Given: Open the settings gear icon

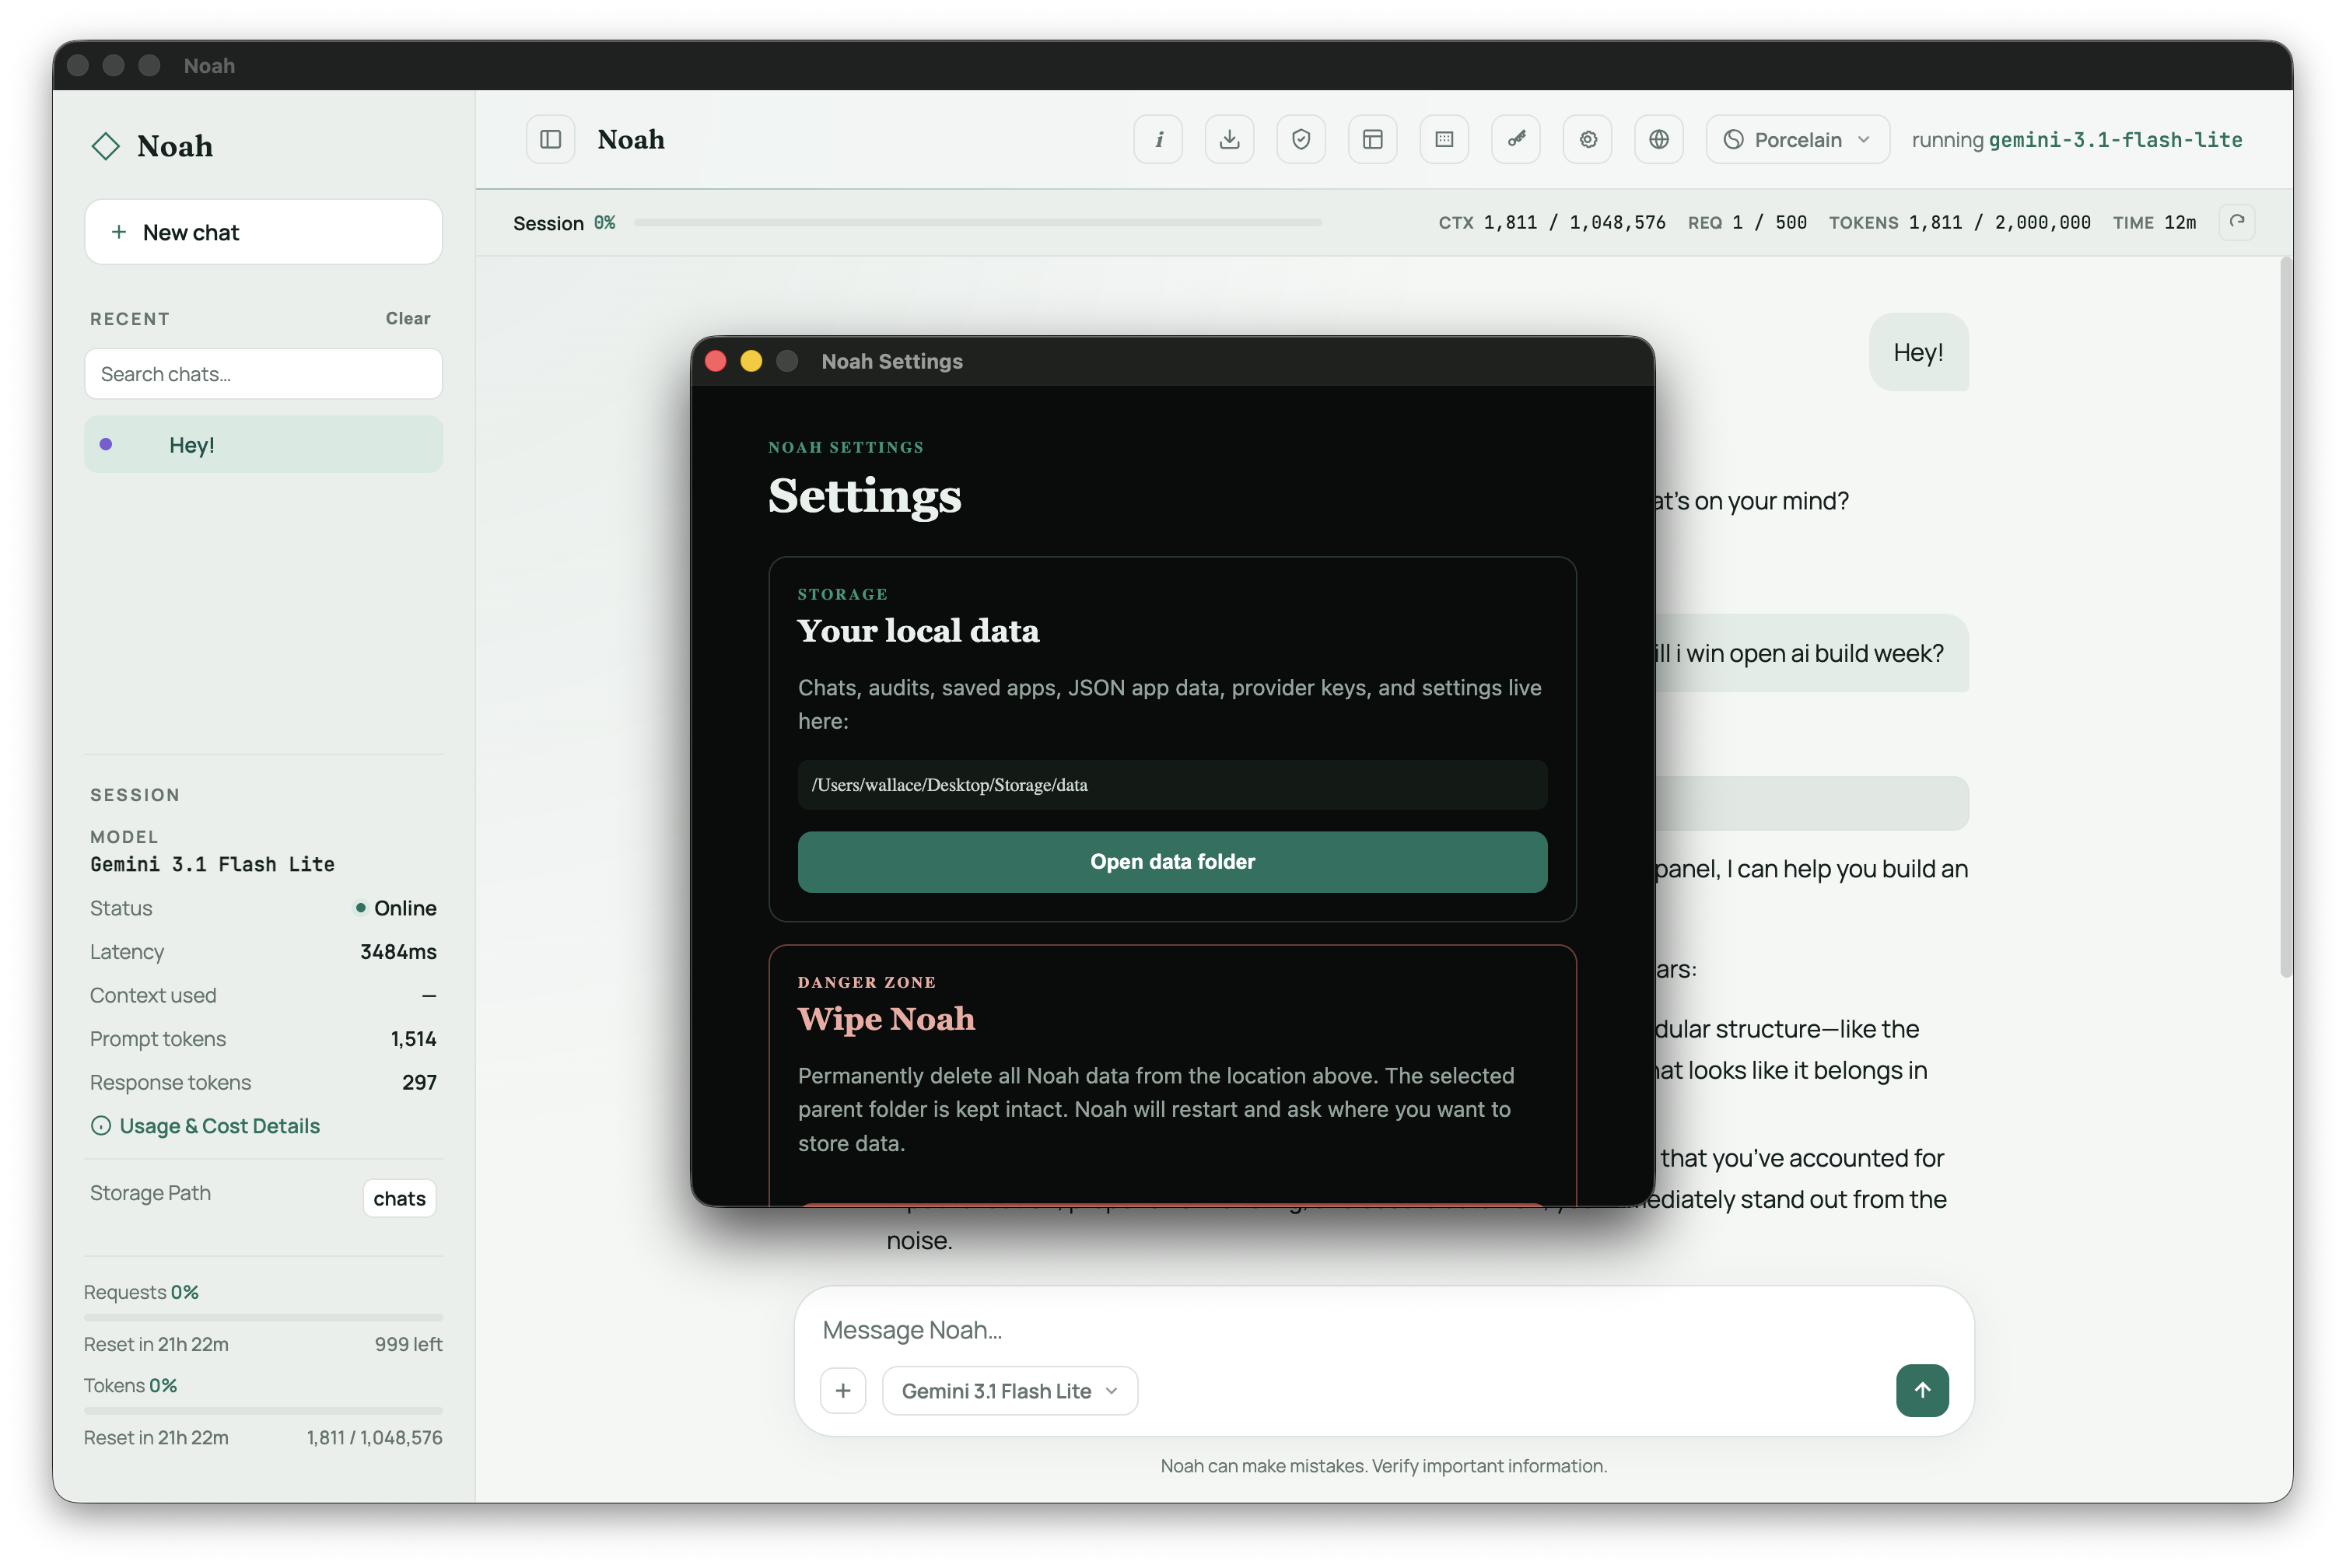Looking at the screenshot, I should coord(1587,139).
